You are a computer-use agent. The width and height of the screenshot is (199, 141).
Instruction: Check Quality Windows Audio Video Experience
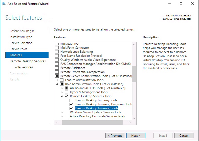[x=57, y=60]
